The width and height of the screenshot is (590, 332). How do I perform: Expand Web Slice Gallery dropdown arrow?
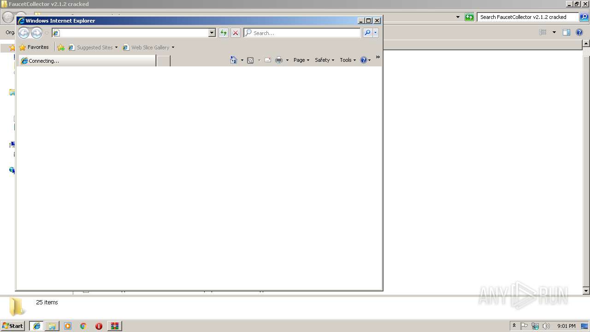point(173,47)
